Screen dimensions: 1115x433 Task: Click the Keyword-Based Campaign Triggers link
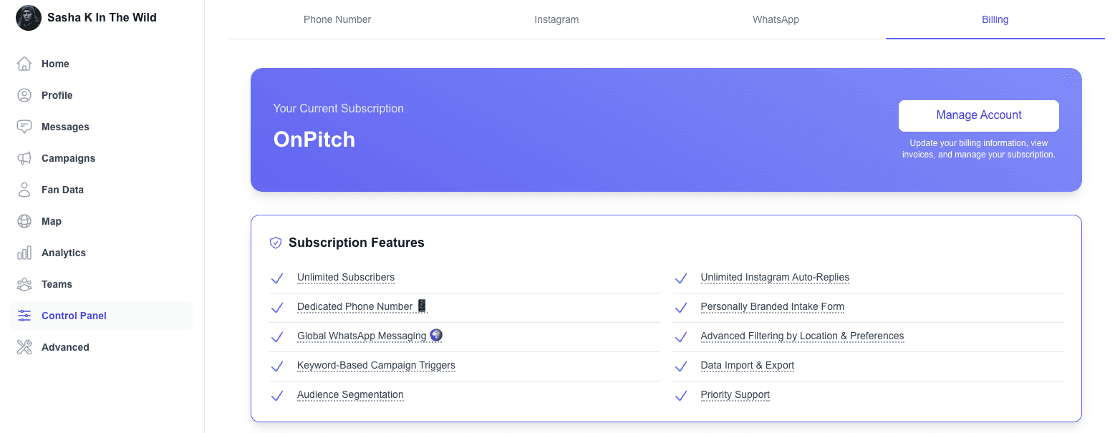(376, 365)
